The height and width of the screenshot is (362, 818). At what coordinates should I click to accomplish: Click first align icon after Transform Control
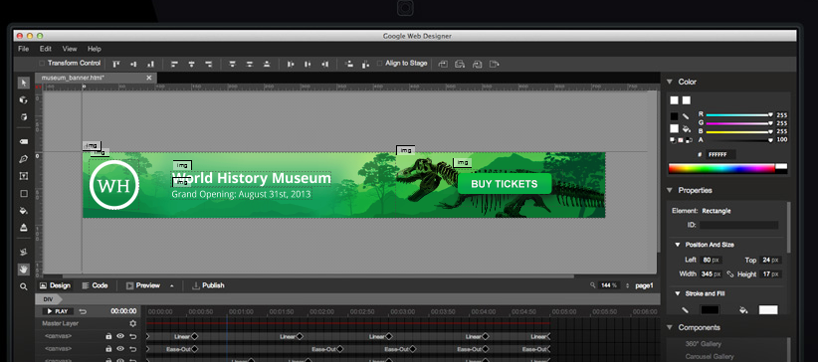(116, 64)
